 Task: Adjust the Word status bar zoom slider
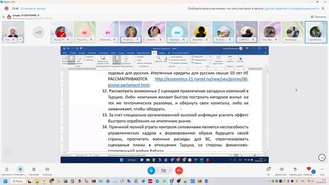click(x=255, y=155)
